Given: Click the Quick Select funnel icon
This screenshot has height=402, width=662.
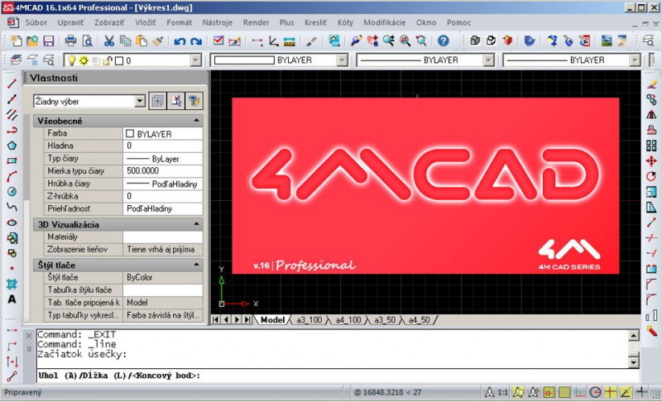Looking at the screenshot, I should click(194, 101).
